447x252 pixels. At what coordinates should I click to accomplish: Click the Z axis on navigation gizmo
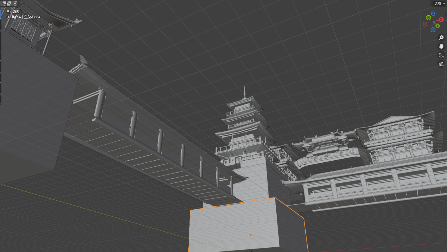pos(433,14)
